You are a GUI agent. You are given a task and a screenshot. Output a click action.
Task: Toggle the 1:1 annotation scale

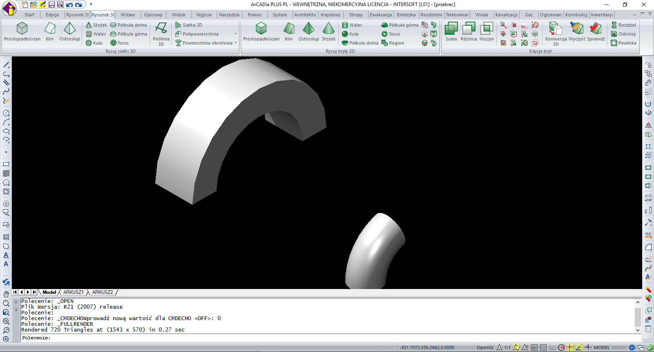[x=507, y=348]
